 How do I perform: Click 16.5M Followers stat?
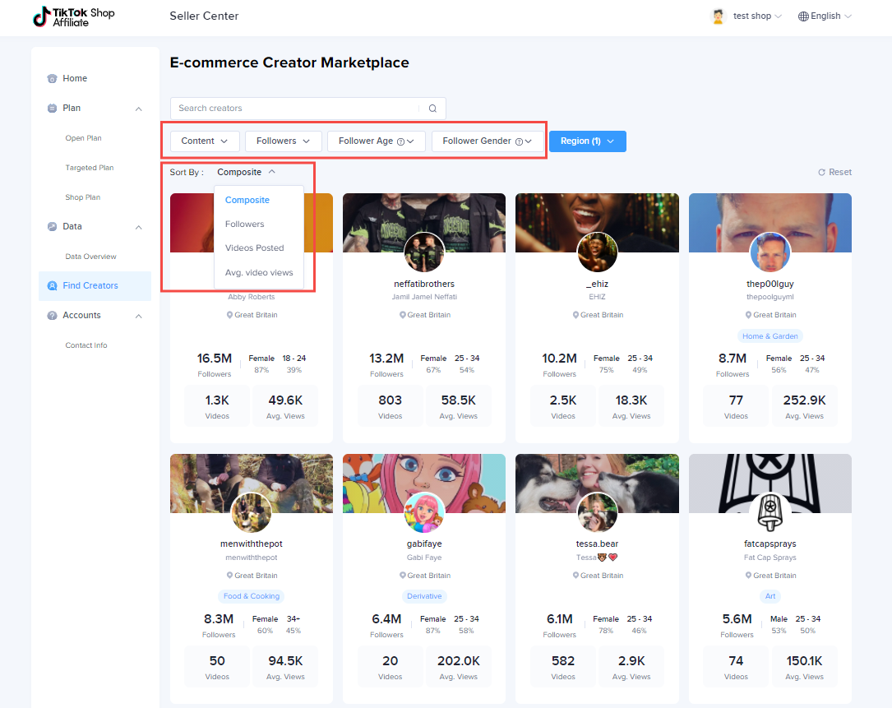[215, 364]
